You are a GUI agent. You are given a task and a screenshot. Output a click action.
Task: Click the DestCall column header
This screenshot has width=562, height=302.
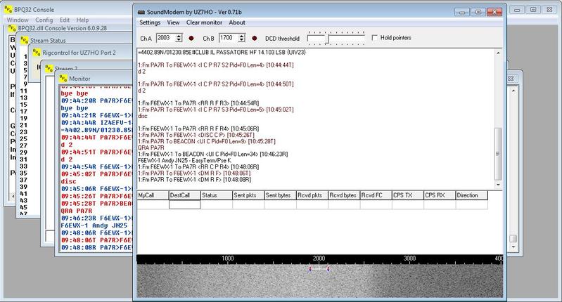(184, 195)
